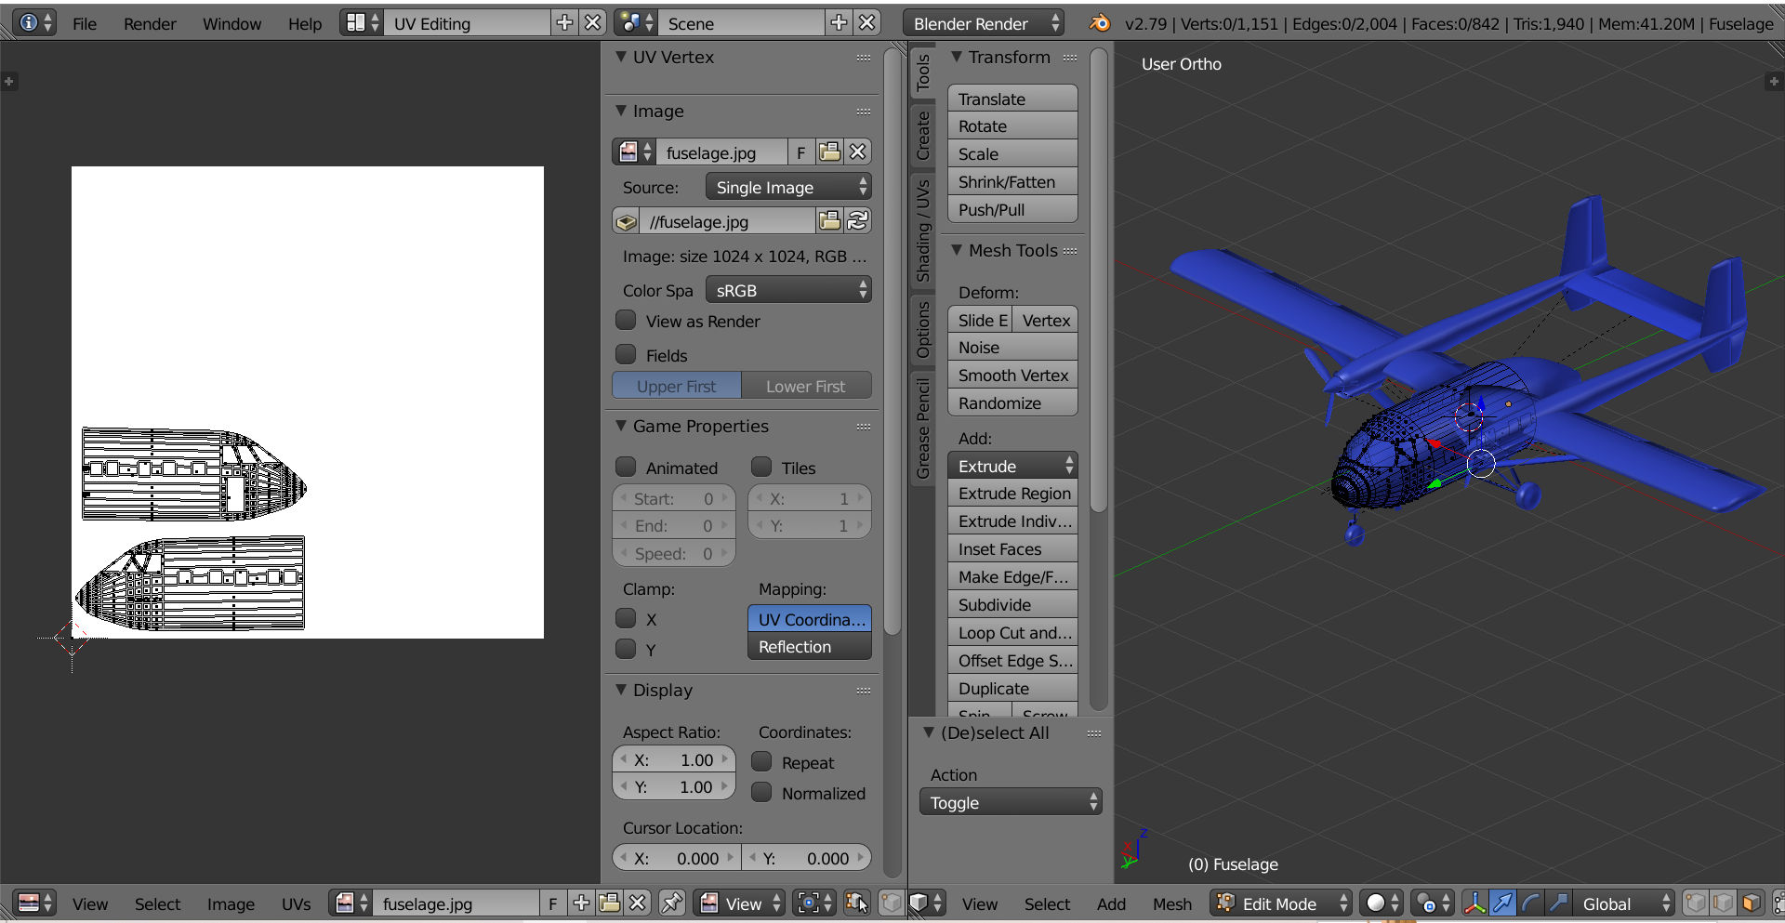The height and width of the screenshot is (923, 1785).
Task: Enable the Repeat coordinates checkbox
Action: pyautogui.click(x=762, y=762)
